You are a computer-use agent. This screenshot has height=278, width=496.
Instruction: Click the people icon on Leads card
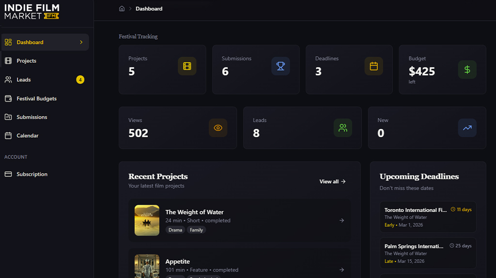pos(343,128)
